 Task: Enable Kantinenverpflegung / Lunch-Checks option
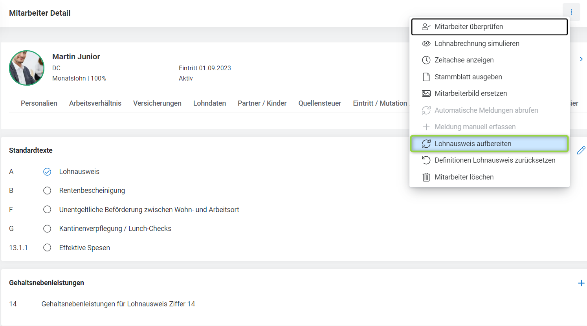coord(47,229)
